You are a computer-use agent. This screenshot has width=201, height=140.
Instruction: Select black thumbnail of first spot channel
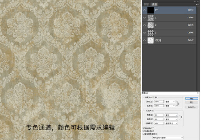(x=151, y=10)
